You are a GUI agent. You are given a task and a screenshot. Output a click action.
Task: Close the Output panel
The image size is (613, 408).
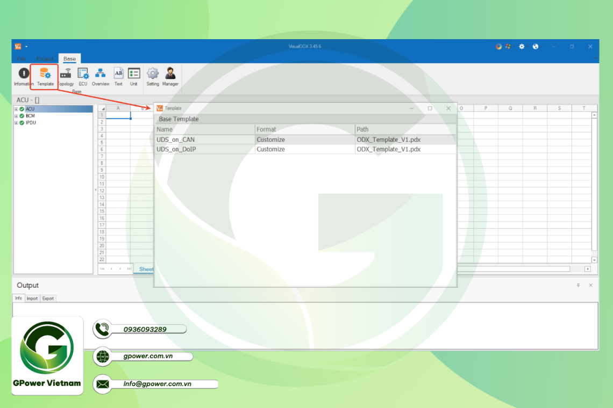point(591,286)
